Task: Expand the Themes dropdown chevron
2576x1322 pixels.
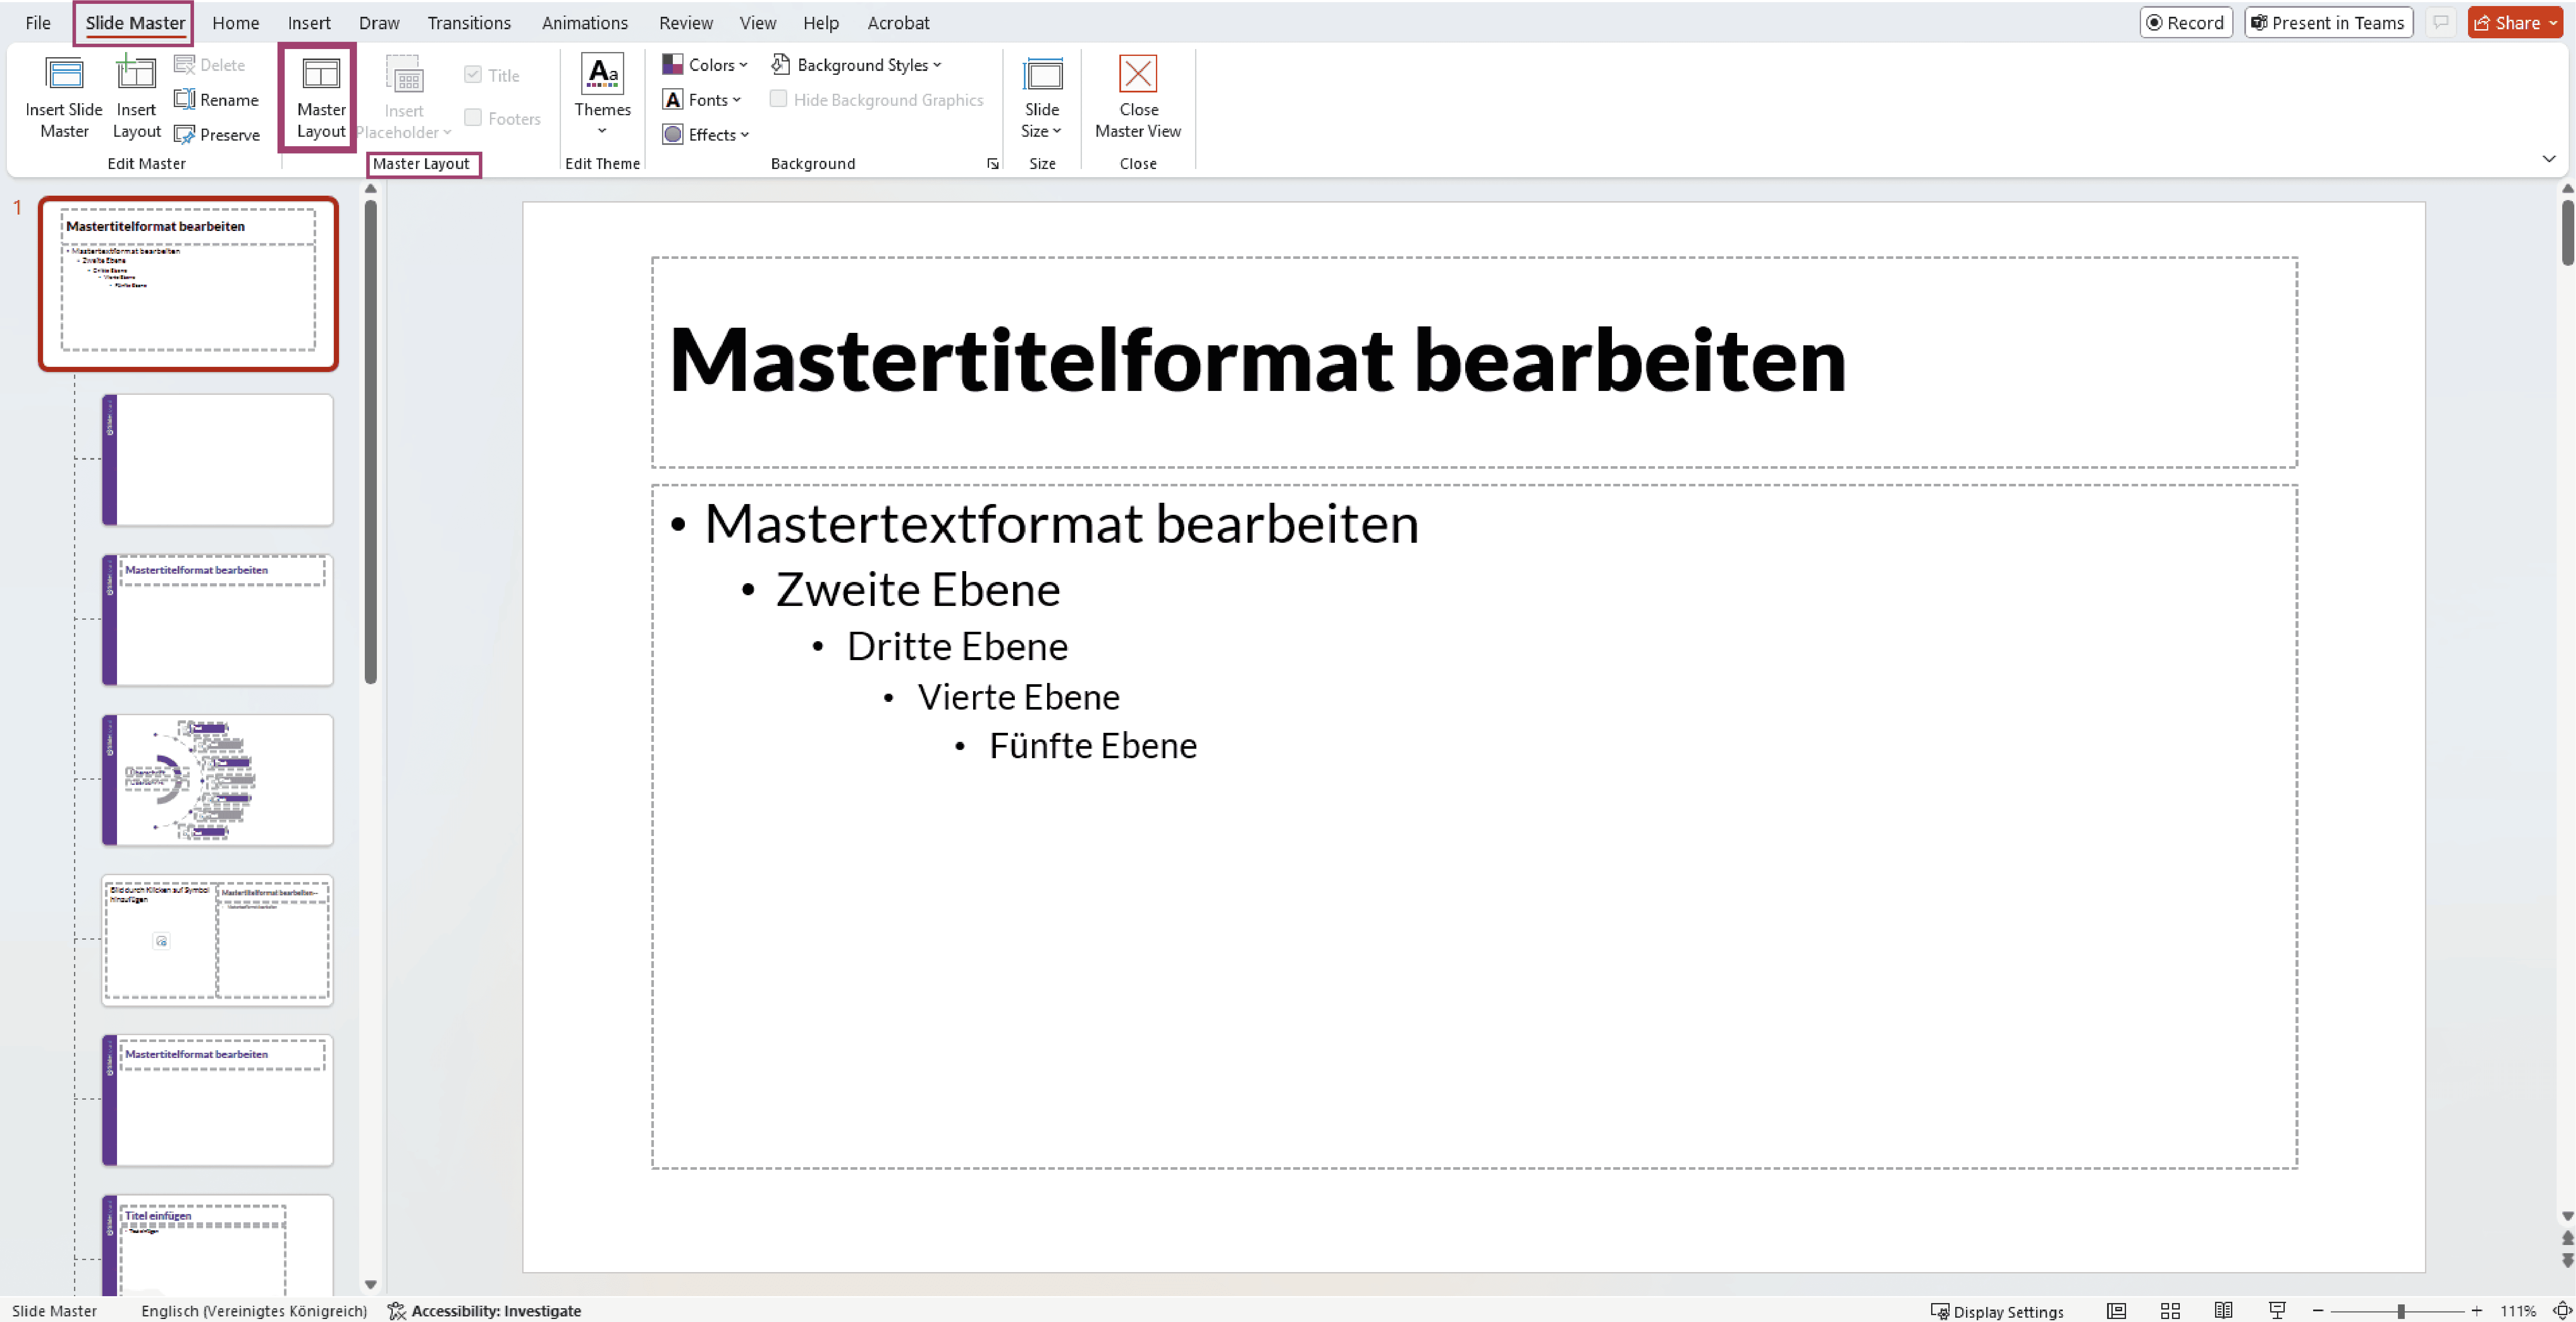Action: pyautogui.click(x=602, y=131)
